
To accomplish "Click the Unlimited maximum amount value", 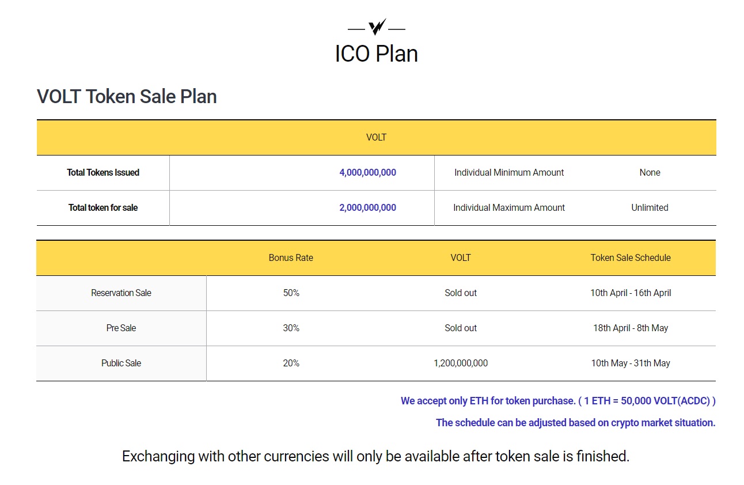I will coord(650,207).
